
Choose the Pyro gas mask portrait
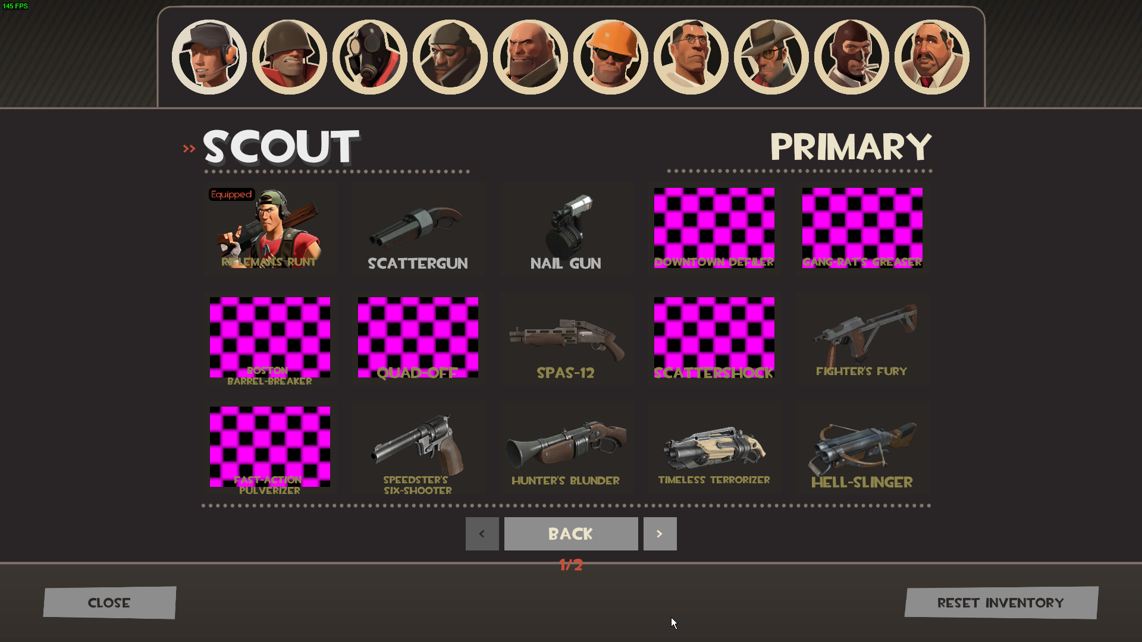(369, 57)
